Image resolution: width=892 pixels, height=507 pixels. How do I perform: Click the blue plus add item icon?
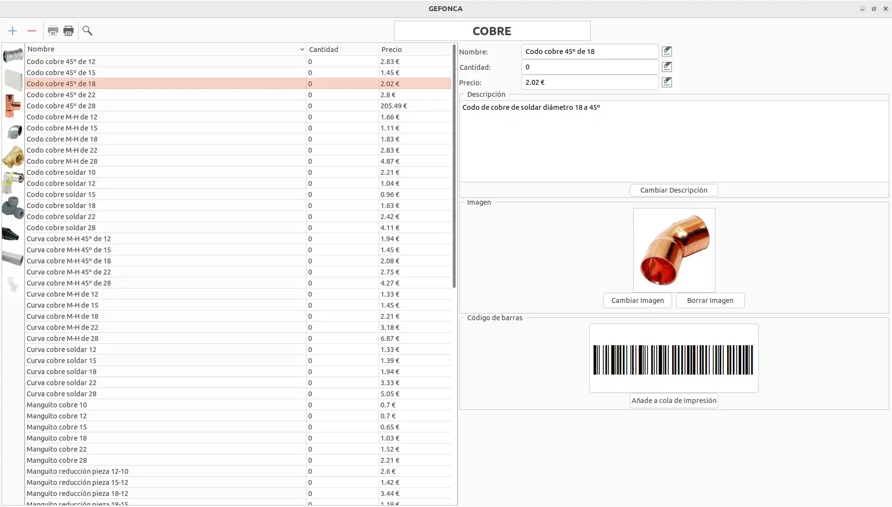13,31
